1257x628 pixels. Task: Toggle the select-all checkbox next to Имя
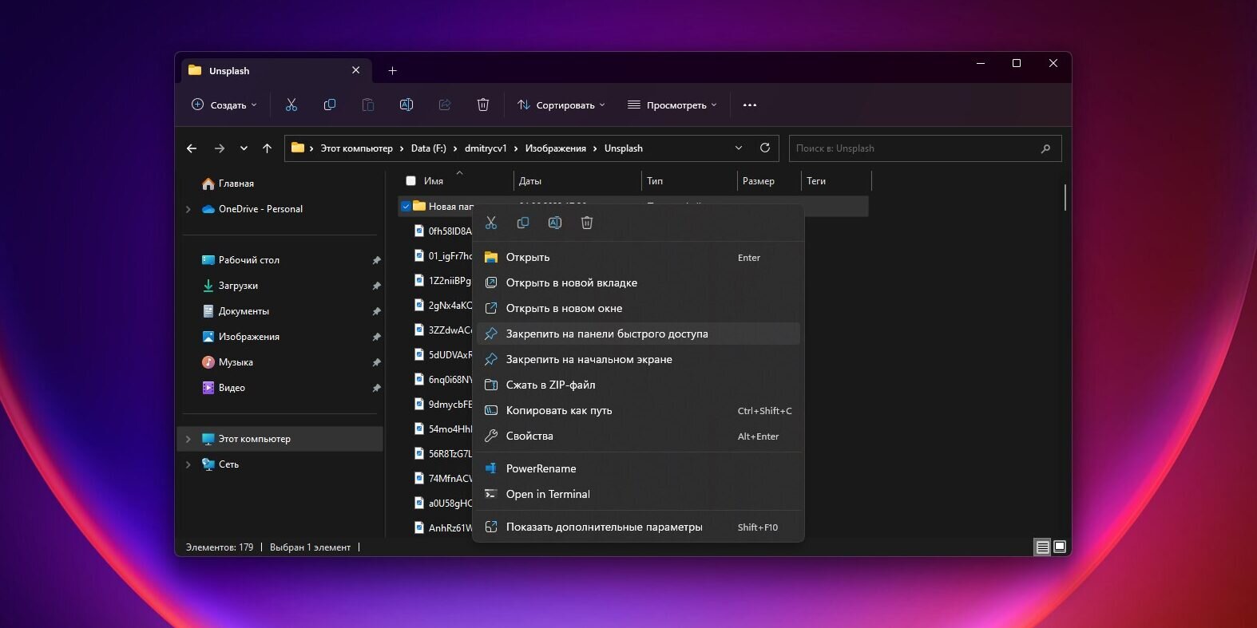click(411, 181)
